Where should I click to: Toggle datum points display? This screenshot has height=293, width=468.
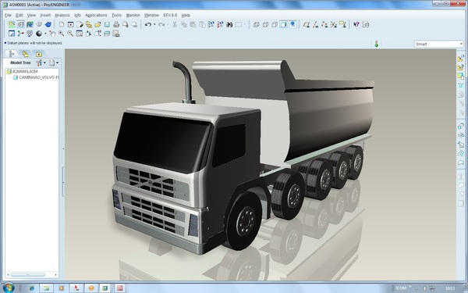click(324, 24)
